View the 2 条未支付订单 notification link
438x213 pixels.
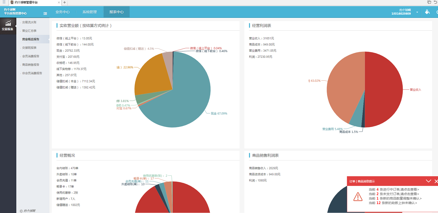pyautogui.click(x=394, y=194)
